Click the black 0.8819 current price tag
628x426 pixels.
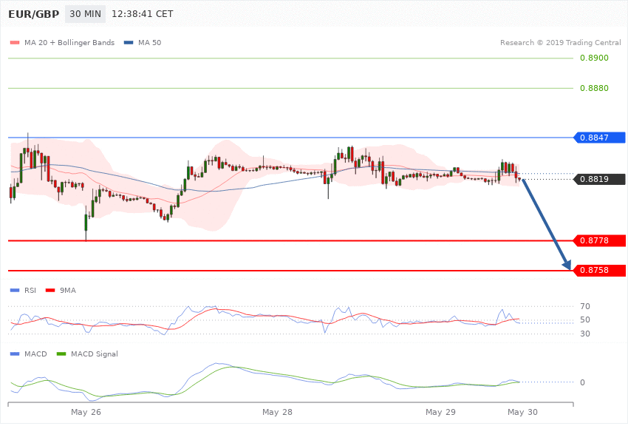[x=600, y=179]
